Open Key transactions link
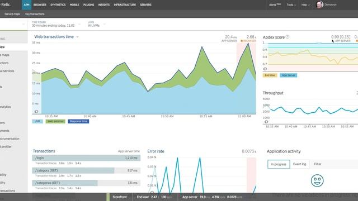This screenshot has width=358, height=201. pyautogui.click(x=35, y=14)
